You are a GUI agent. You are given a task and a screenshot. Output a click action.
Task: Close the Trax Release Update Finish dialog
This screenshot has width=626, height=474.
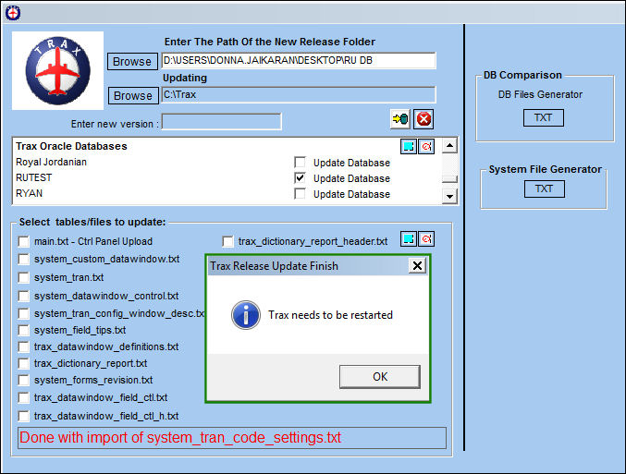pos(417,266)
